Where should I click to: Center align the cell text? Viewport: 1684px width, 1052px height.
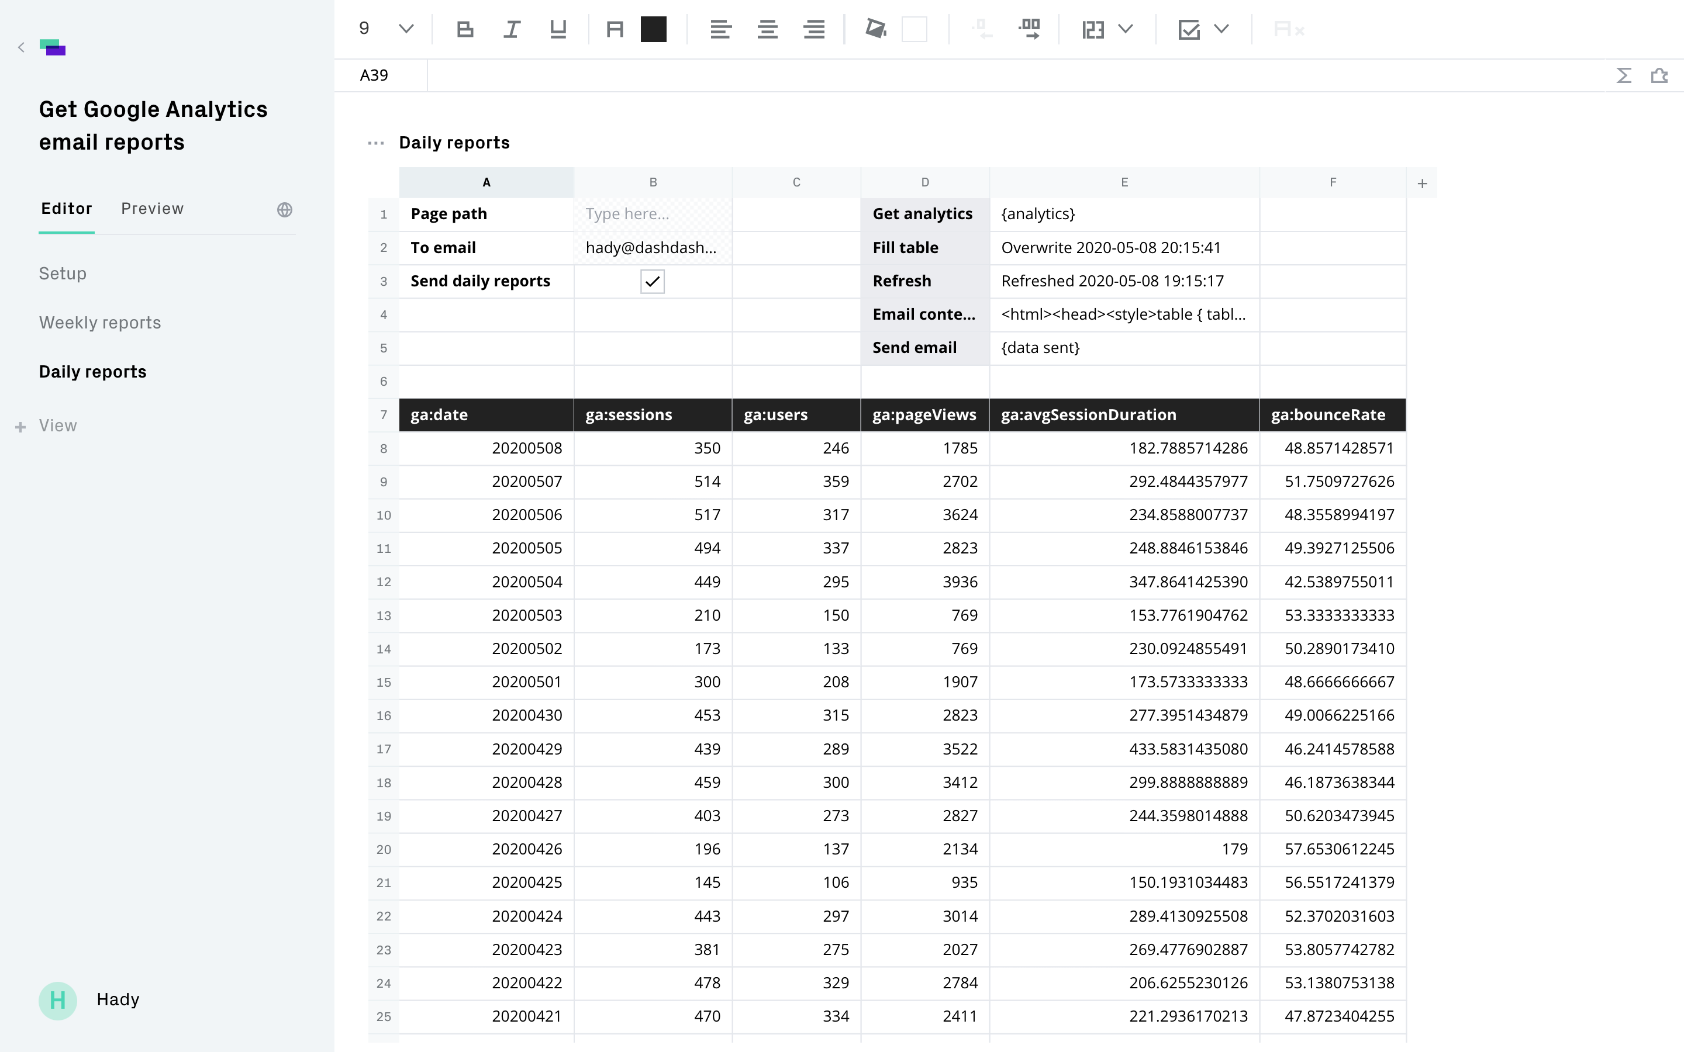click(768, 29)
